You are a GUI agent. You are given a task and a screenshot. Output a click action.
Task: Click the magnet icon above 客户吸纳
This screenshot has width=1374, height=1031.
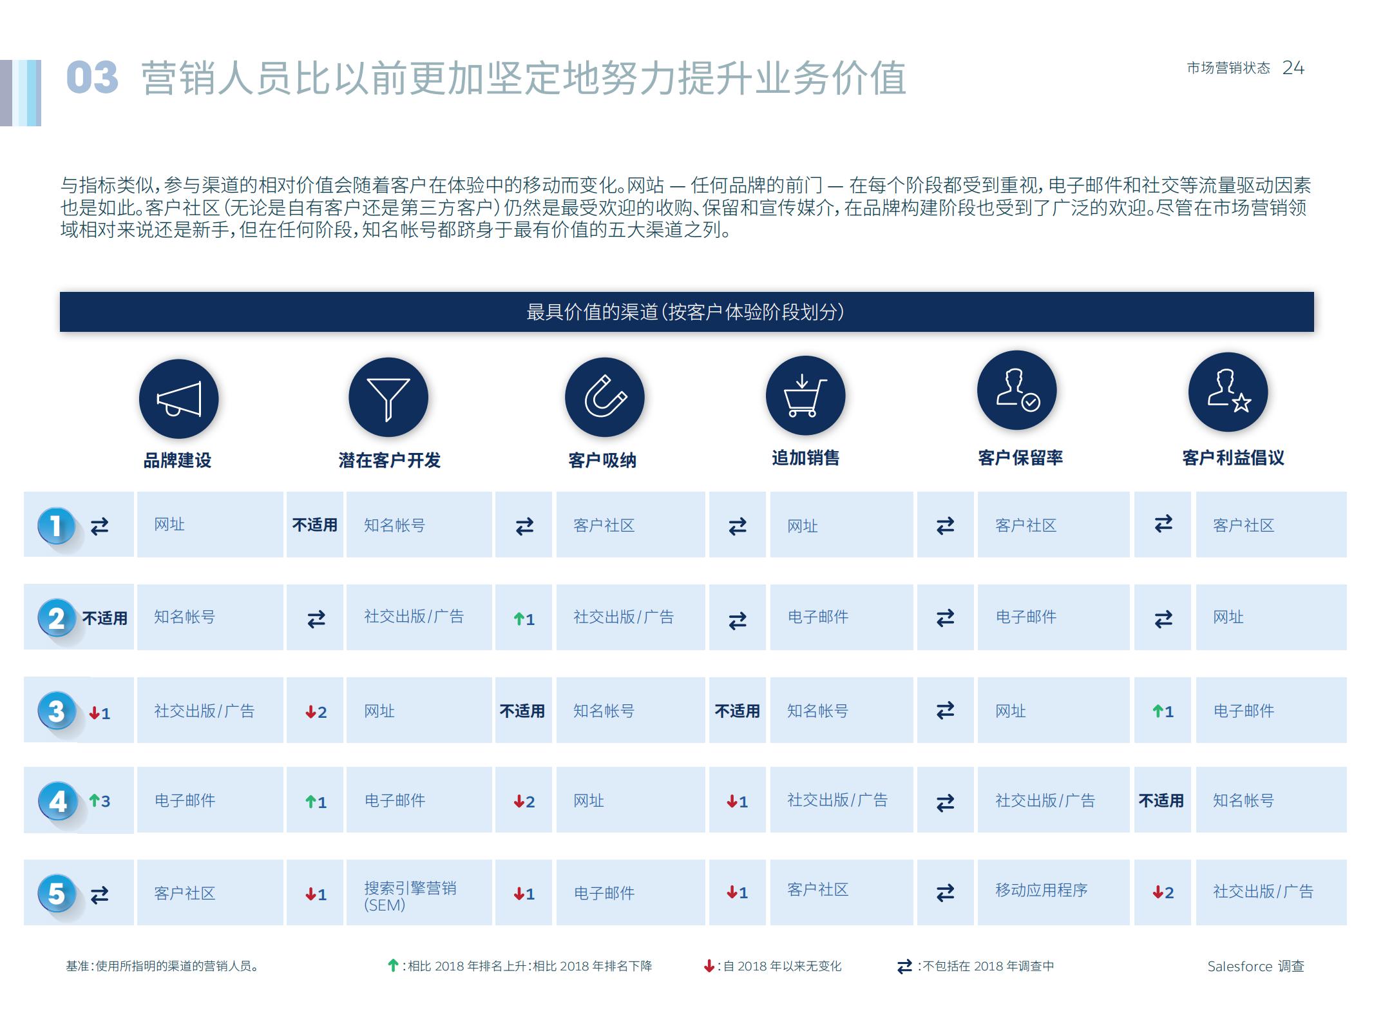click(x=605, y=398)
